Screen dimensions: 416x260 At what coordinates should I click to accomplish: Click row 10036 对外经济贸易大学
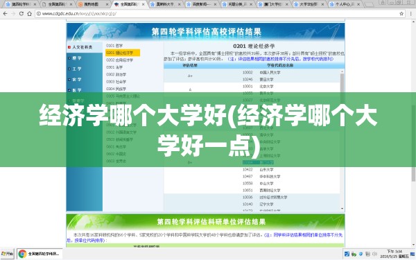point(265,197)
